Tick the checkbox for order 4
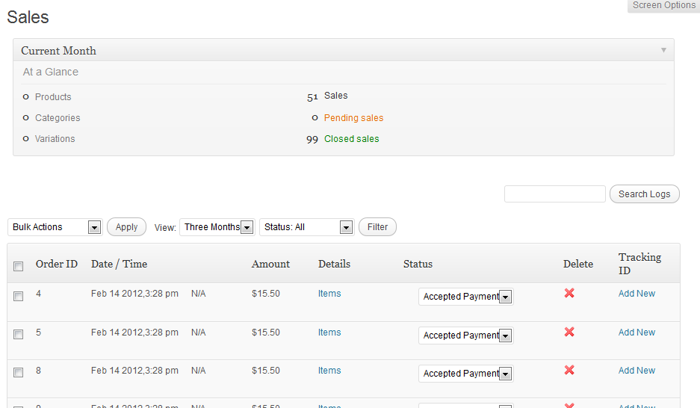This screenshot has height=408, width=700. pos(19,296)
